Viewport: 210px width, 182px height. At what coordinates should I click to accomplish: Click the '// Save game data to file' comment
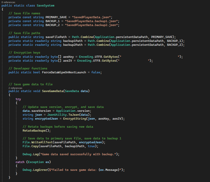tap(31, 84)
